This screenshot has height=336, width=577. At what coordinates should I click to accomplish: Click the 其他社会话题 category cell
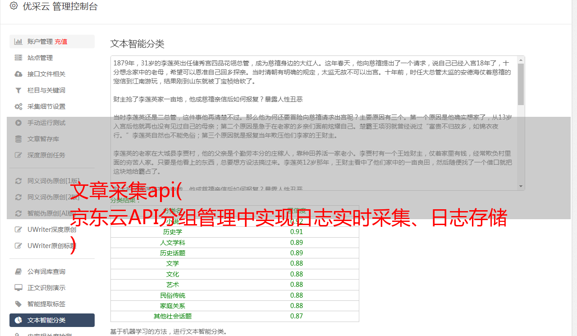coord(173,316)
